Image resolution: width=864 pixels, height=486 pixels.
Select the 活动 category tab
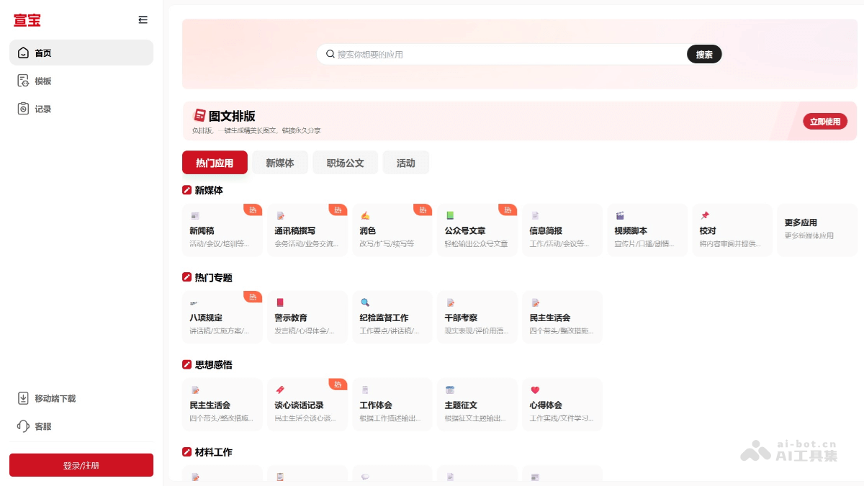point(405,163)
